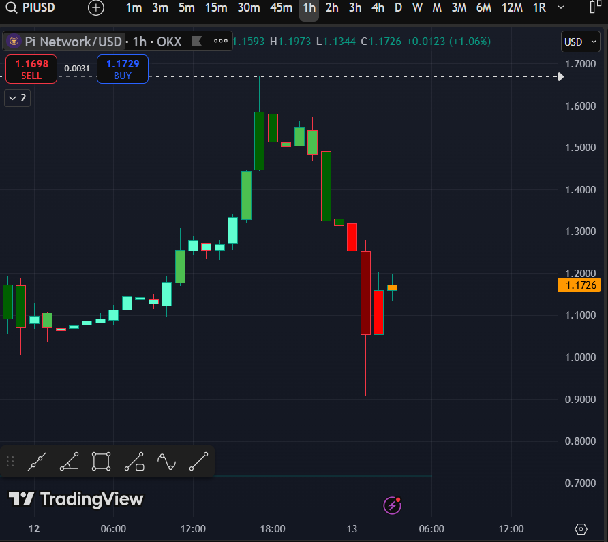Viewport: 608px width, 542px height.
Task: Click the add symbol plus icon
Action: click(x=96, y=7)
